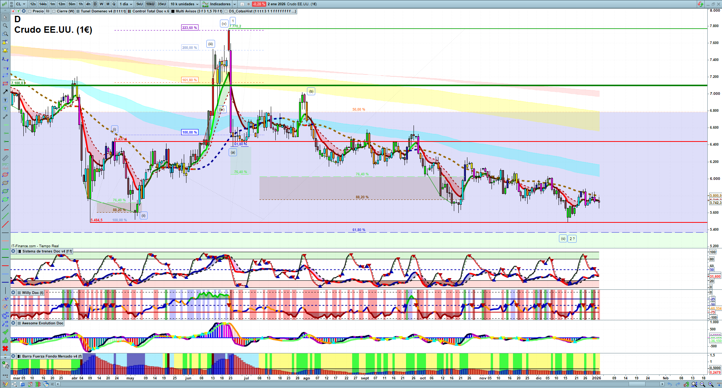
Task: Pick the ruler measurement tool
Action: coord(5,158)
